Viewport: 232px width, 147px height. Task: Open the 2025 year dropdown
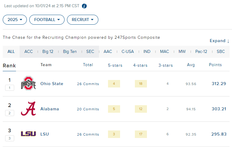15,20
